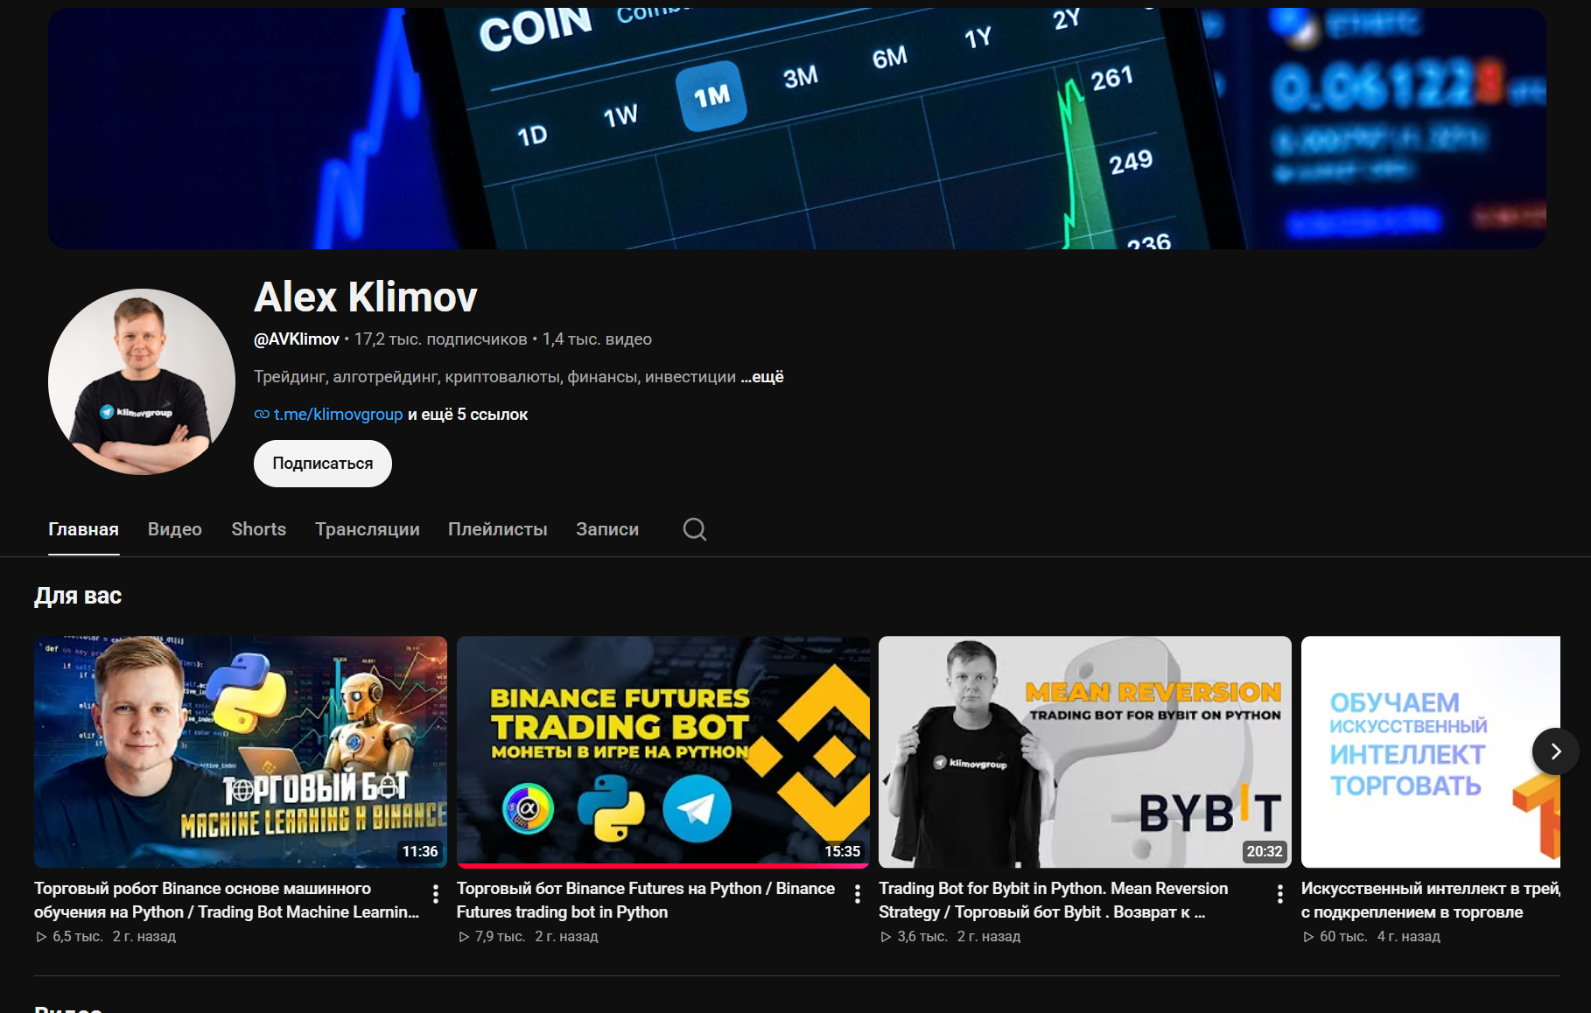Click the 1,4 тыс. видео count

(x=597, y=339)
